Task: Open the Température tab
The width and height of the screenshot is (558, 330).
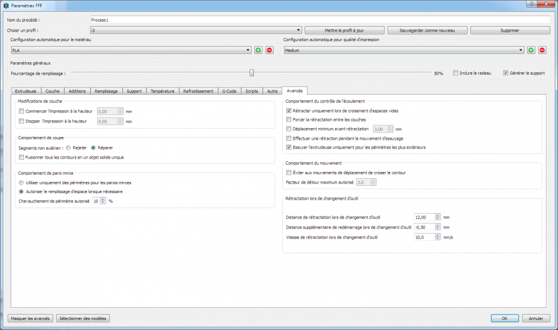Action: [x=162, y=91]
